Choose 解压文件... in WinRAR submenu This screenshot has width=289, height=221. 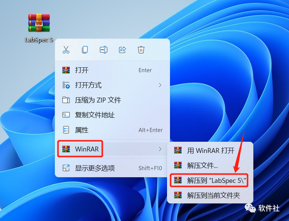(x=210, y=165)
